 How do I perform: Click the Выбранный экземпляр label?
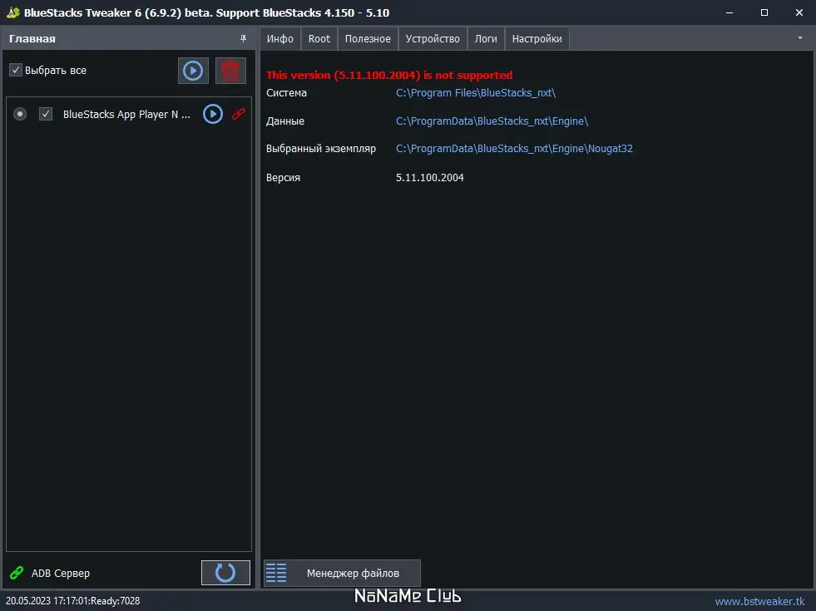point(320,149)
